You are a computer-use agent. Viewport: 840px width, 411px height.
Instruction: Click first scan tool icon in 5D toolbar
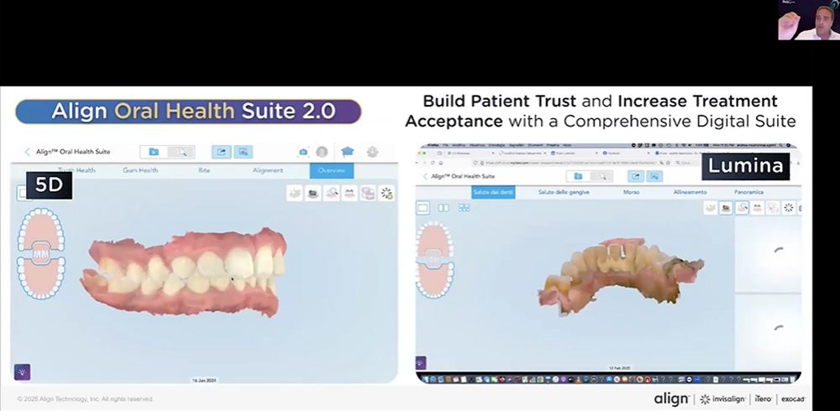point(295,193)
